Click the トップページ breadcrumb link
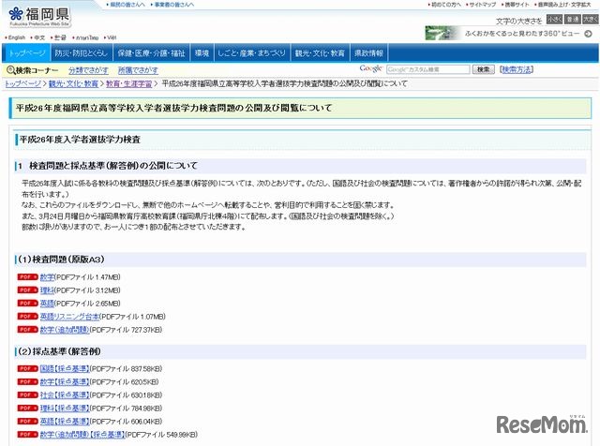 (22, 83)
